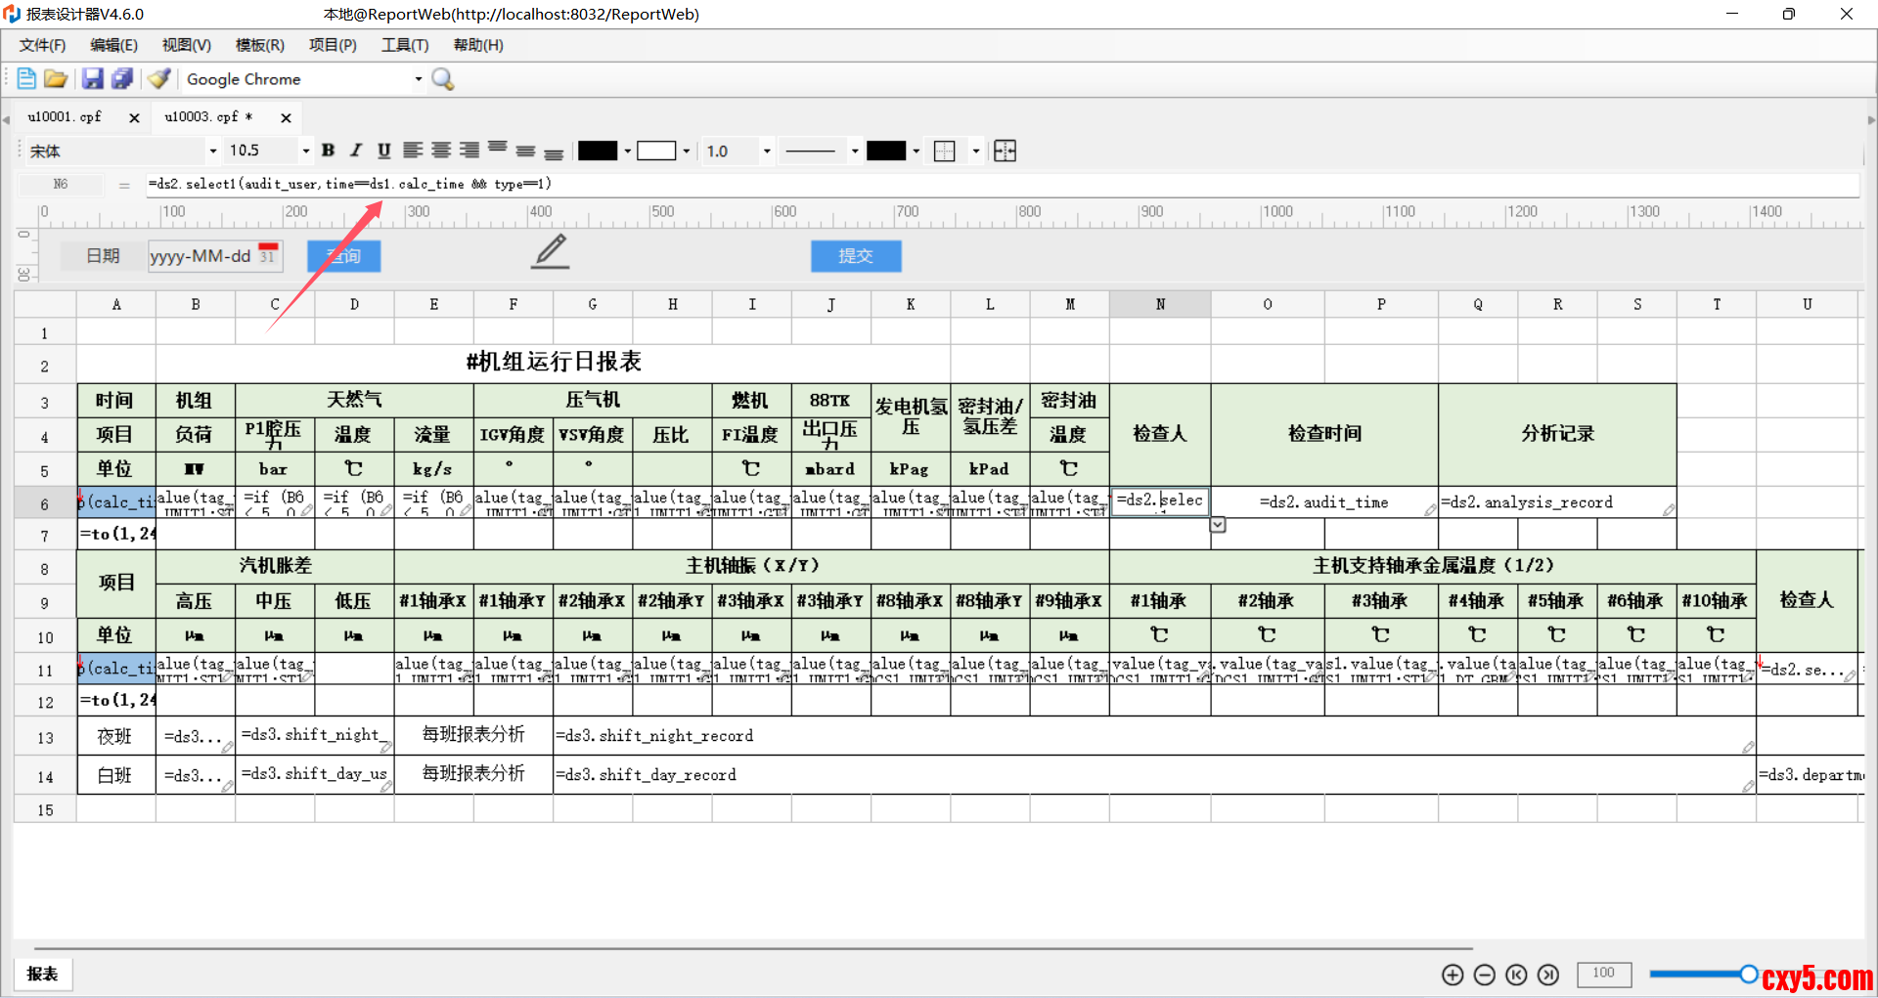Click the zoom out minus icon
Screen dimensions: 1878x998
[x=1484, y=975]
